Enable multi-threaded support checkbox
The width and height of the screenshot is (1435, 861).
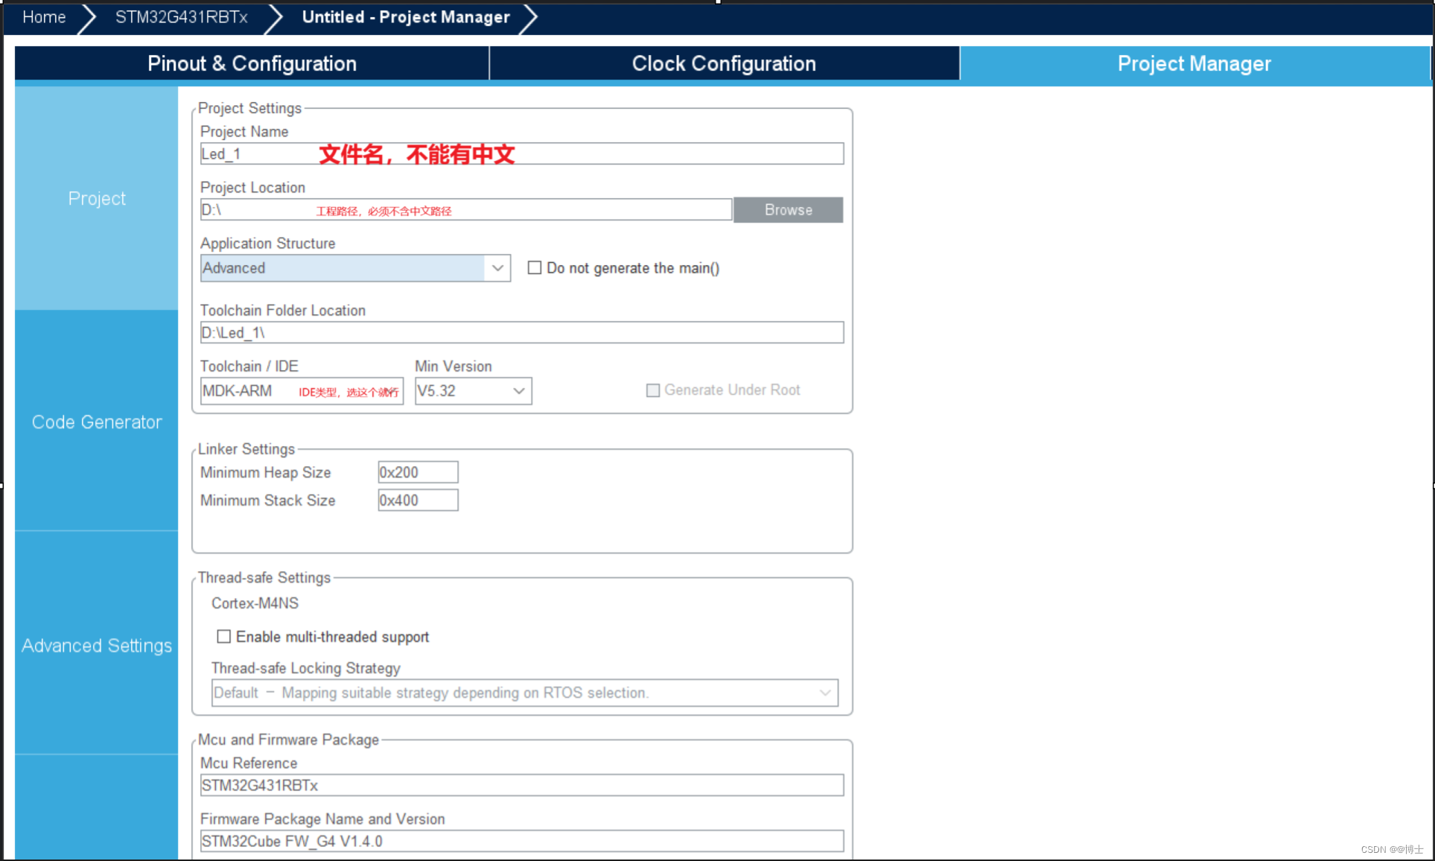[223, 637]
